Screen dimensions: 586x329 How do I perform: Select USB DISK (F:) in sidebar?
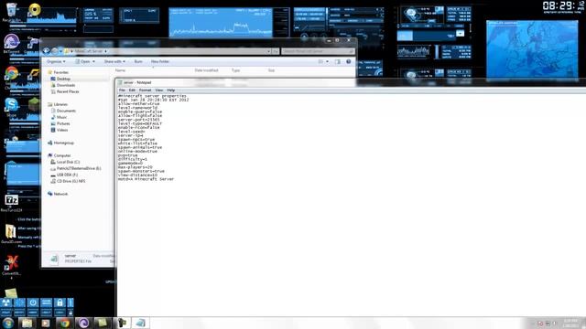click(x=67, y=175)
